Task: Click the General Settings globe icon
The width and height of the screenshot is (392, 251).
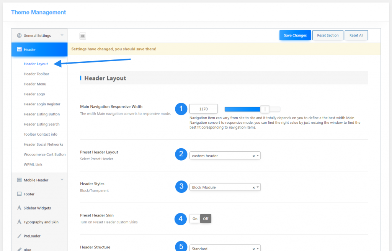Action: tap(19, 36)
